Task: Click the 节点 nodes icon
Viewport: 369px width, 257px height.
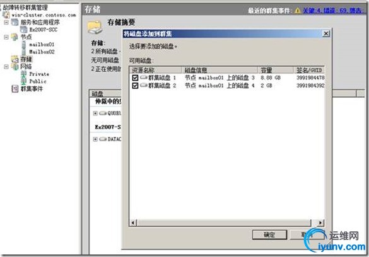Action: (x=15, y=37)
